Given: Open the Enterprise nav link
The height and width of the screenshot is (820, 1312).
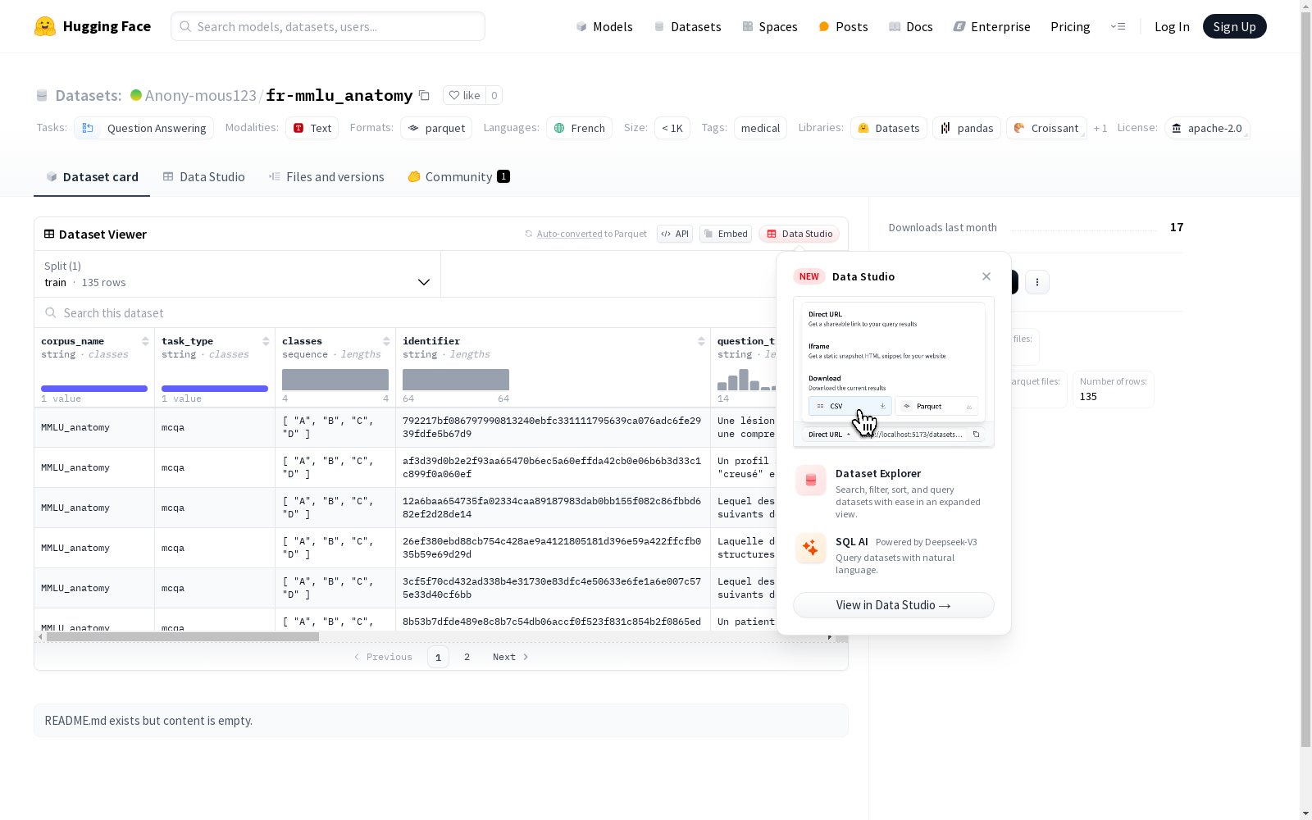Looking at the screenshot, I should click(x=991, y=26).
